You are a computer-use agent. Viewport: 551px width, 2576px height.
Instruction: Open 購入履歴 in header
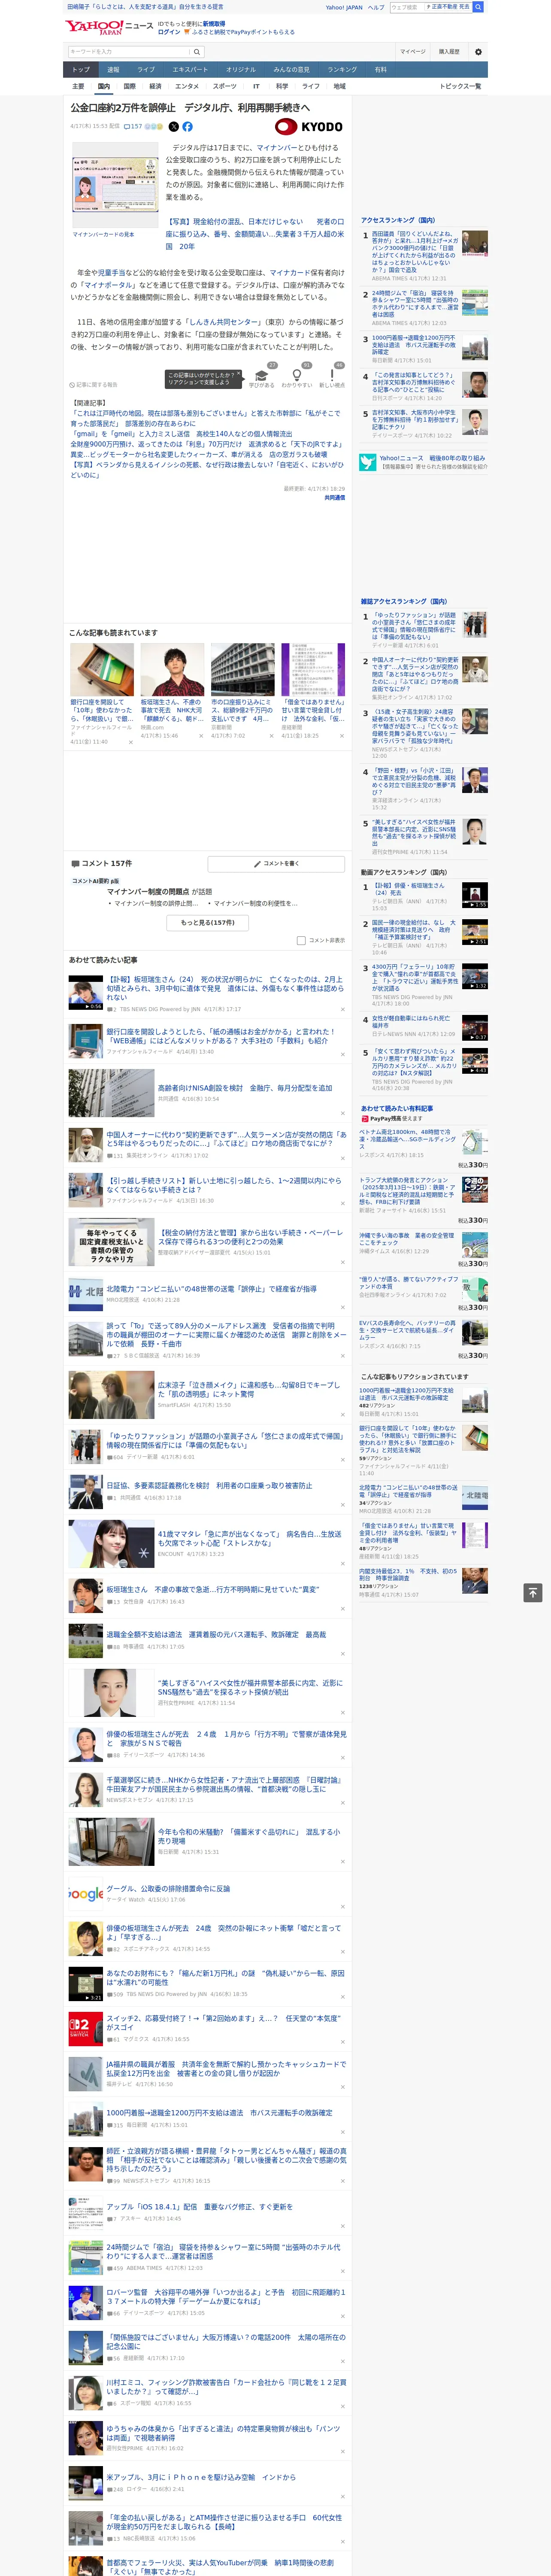point(449,51)
